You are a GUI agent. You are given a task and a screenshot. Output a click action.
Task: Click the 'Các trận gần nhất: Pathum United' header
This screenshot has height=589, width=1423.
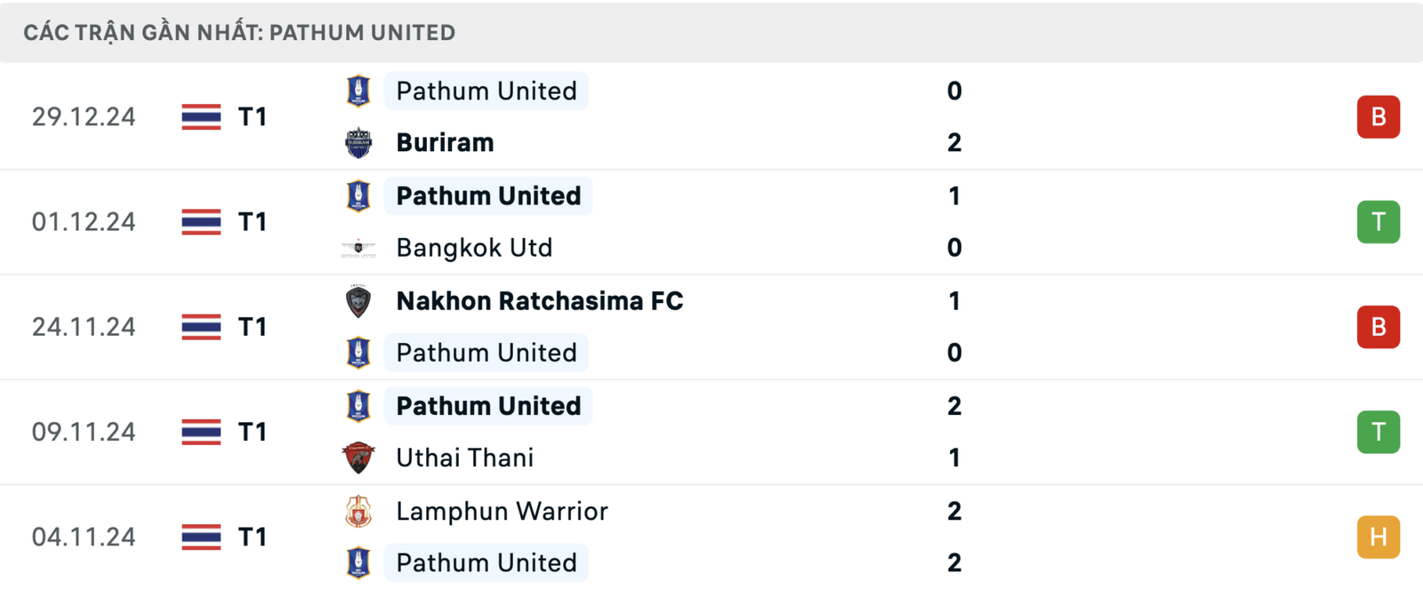239,33
